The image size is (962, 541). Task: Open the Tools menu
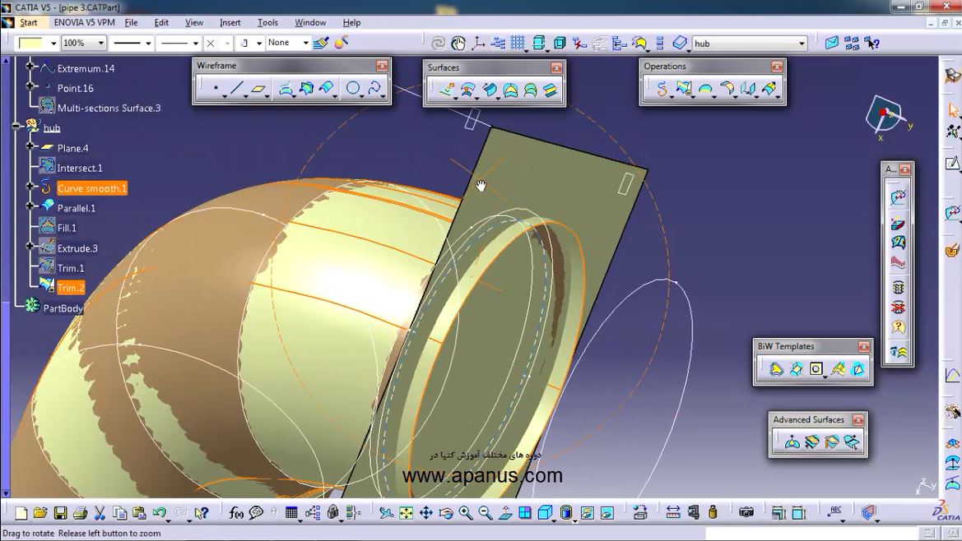267,23
